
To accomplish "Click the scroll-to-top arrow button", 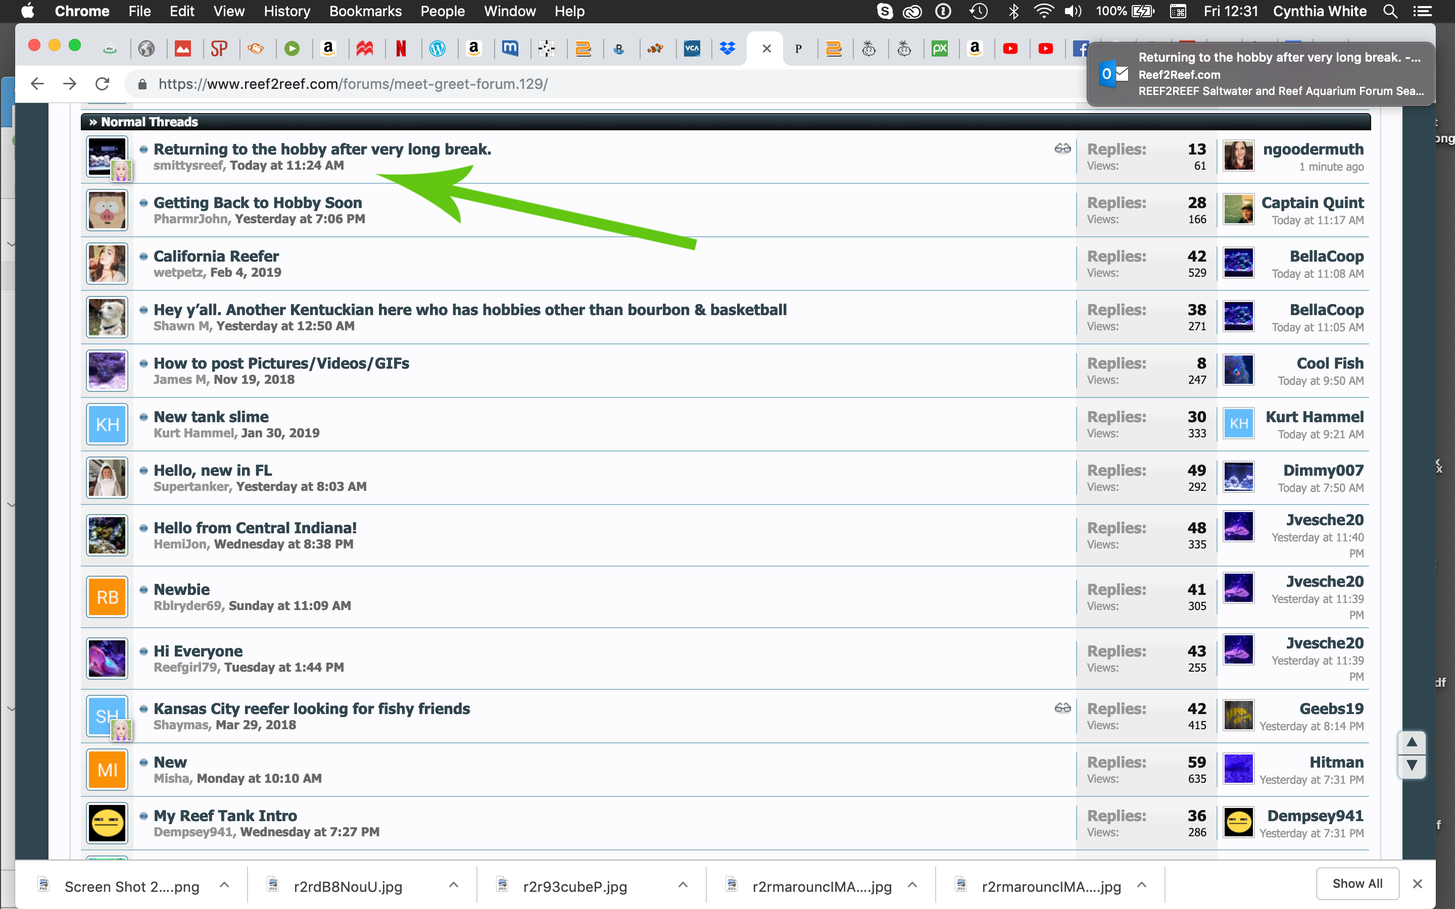I will (1412, 743).
